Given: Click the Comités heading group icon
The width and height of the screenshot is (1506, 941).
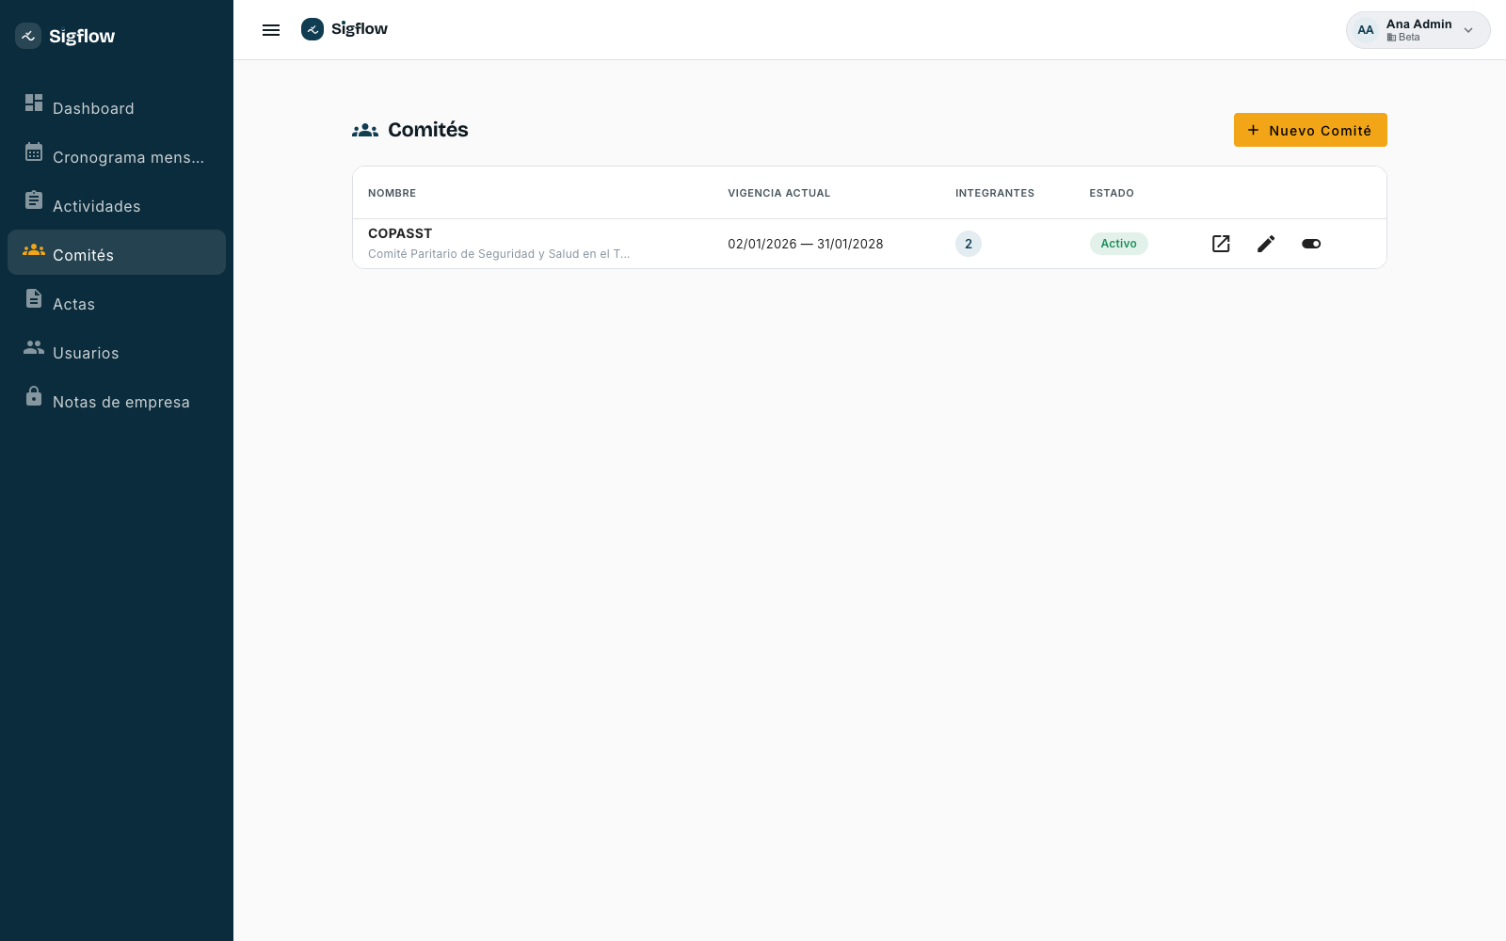Looking at the screenshot, I should click(365, 131).
